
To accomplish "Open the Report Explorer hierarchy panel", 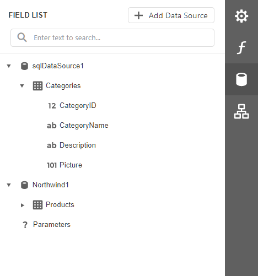I will 241,111.
